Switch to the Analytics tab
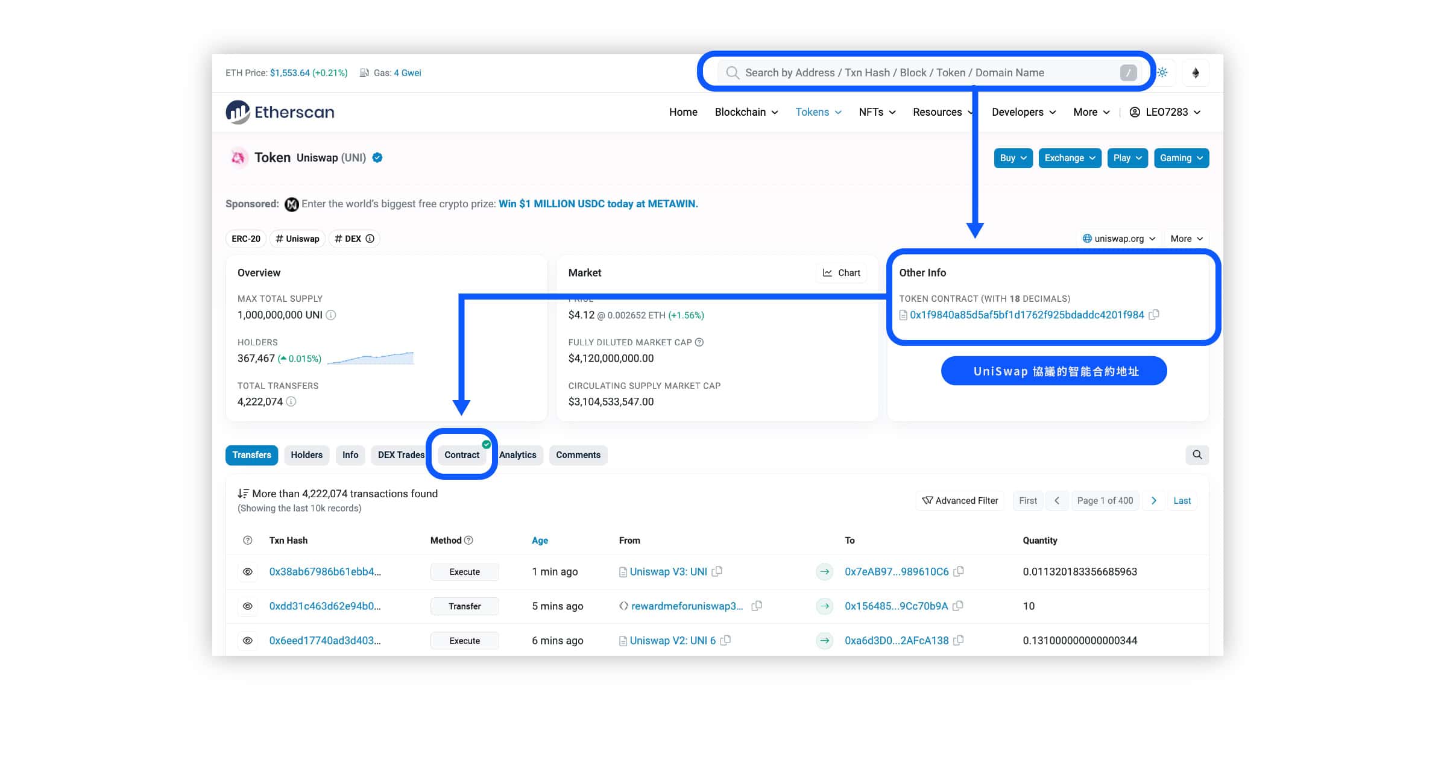The height and width of the screenshot is (757, 1447). [517, 455]
